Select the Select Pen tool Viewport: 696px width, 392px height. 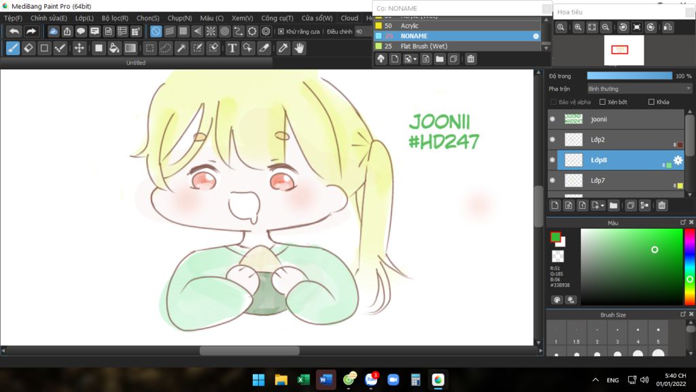click(198, 48)
